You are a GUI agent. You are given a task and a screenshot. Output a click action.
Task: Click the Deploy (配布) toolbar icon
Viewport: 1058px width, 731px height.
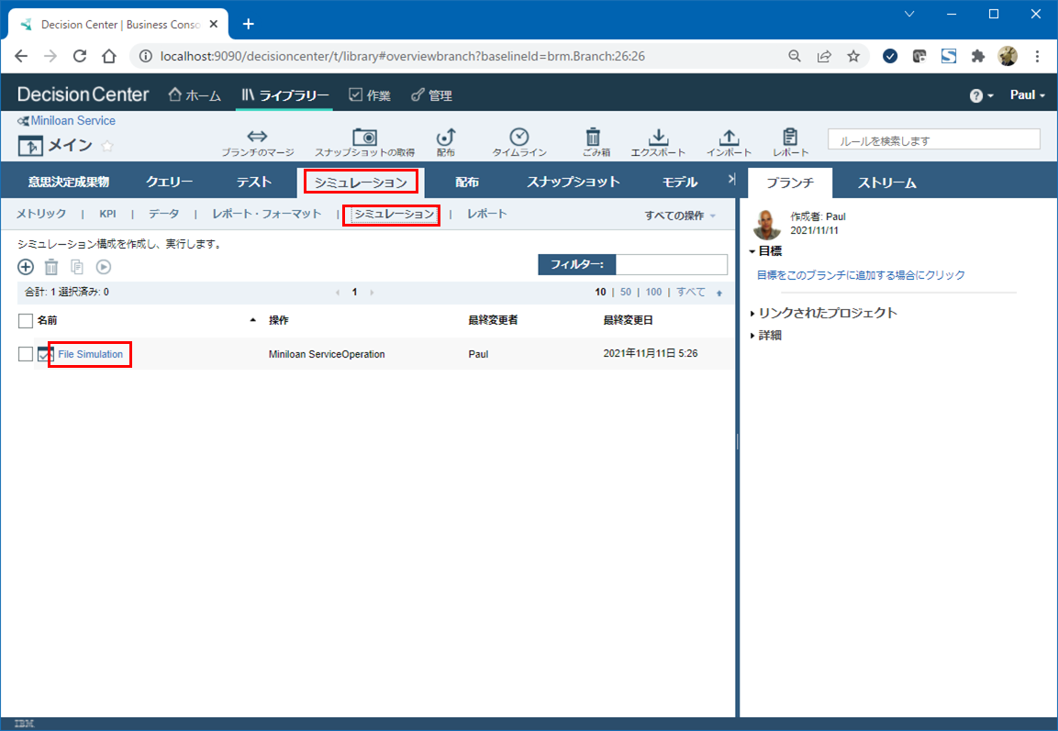click(x=445, y=137)
